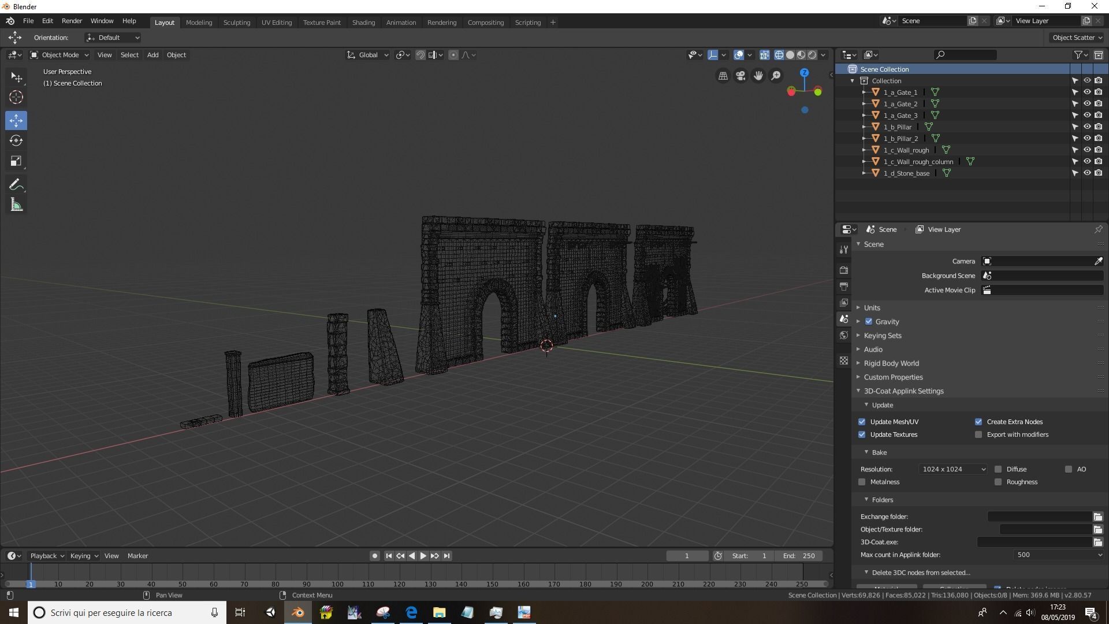Viewport: 1109px width, 624px height.
Task: Expand the Units panel
Action: pos(872,308)
